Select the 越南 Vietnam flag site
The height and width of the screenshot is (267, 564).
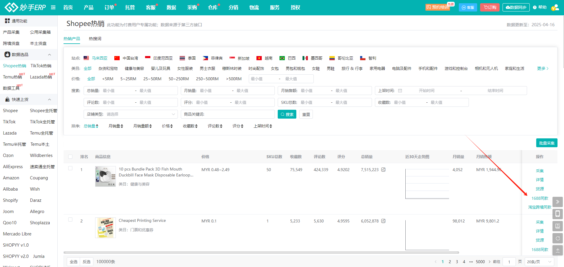click(x=259, y=58)
